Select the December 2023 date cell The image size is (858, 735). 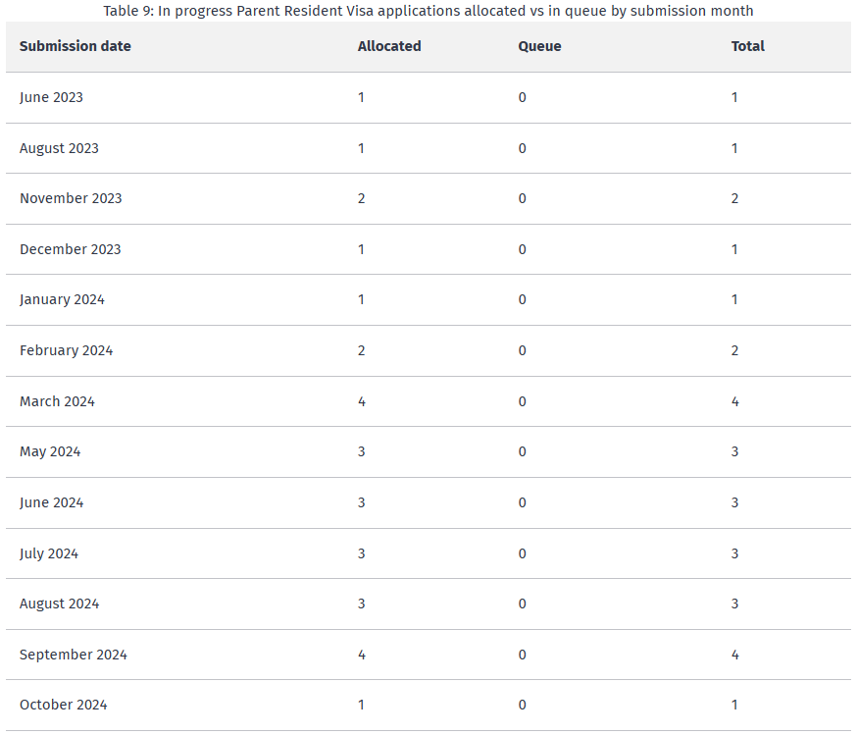pos(71,249)
